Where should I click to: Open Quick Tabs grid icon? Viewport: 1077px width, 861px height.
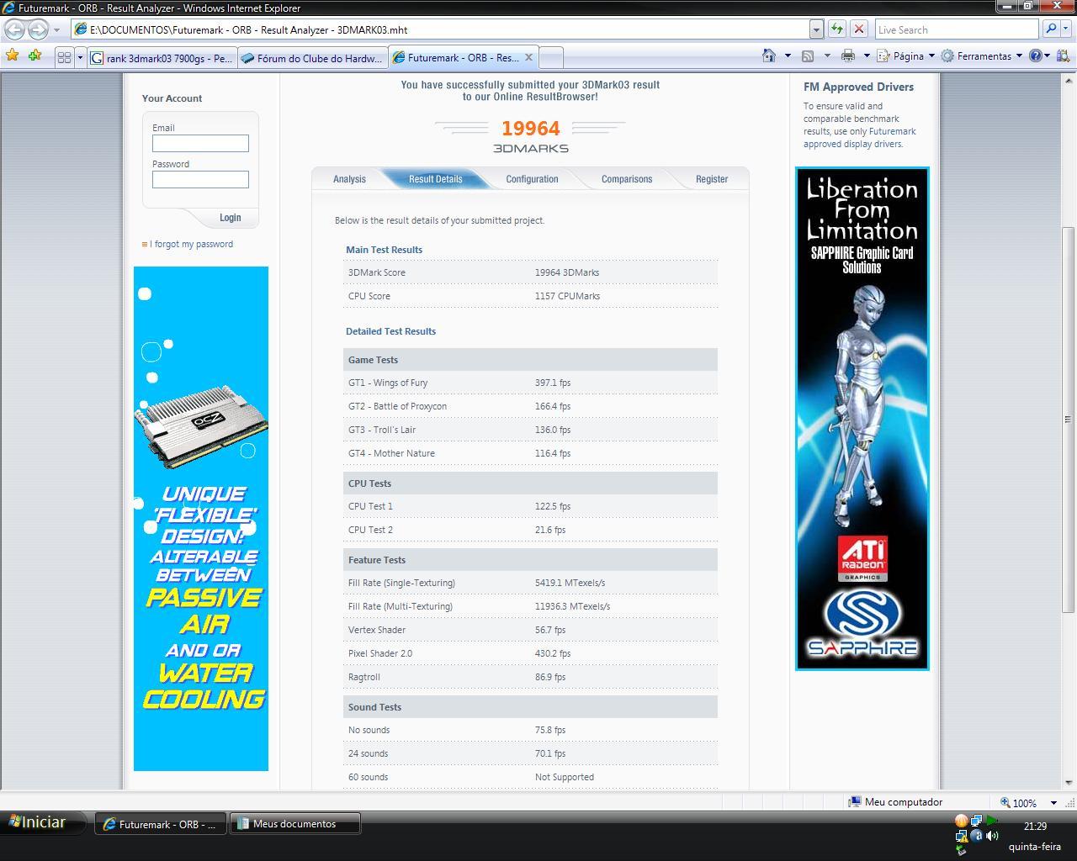pos(64,58)
